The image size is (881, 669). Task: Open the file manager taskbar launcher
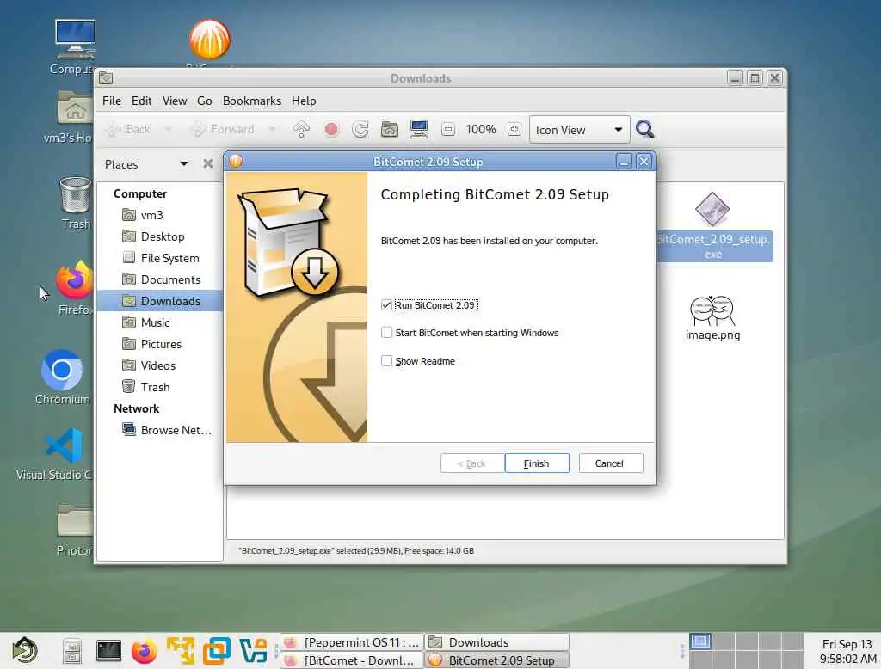point(72,651)
